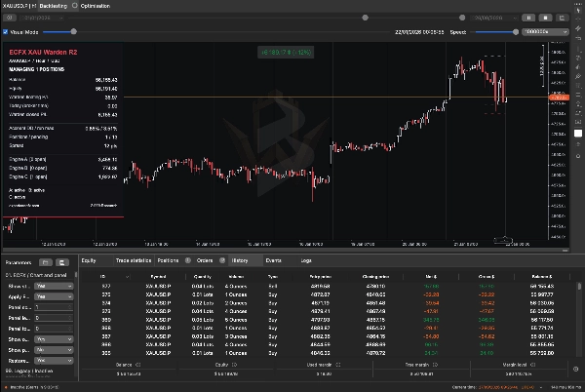585x392 pixels.
Task: Click the history table vertical scrollbar
Action: tap(579, 288)
